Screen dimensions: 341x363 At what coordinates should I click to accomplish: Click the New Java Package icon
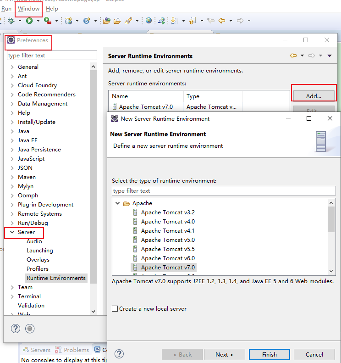point(68,21)
